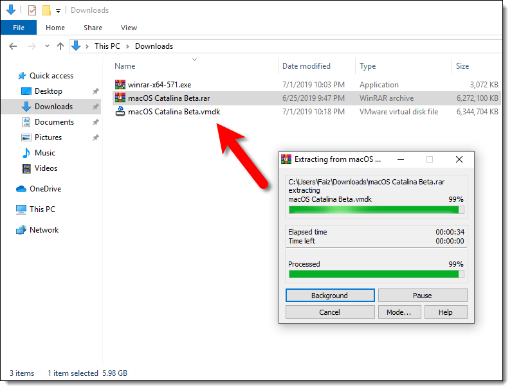The image size is (512, 390).
Task: Click the Processed progress bar
Action: 376,274
